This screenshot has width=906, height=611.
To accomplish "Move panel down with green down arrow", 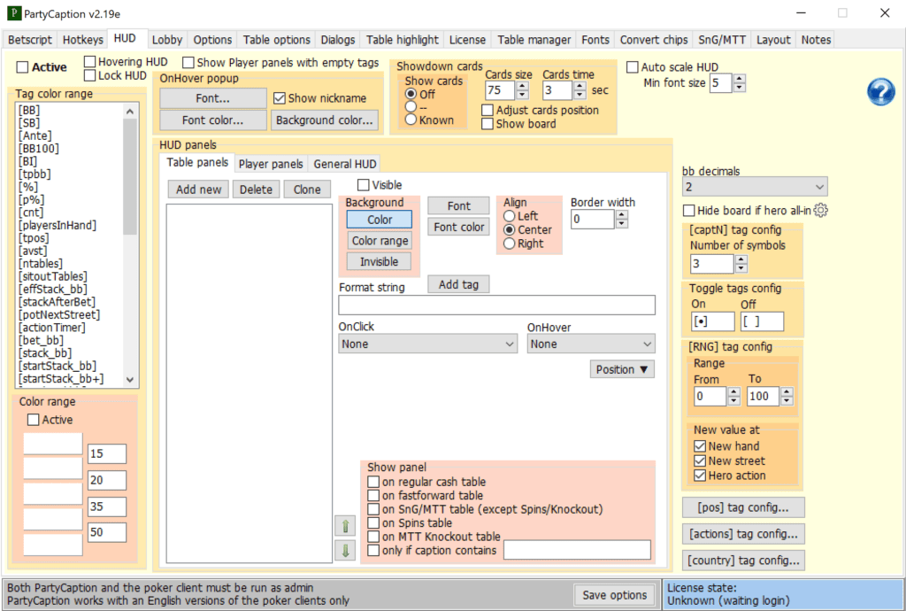I will point(345,550).
